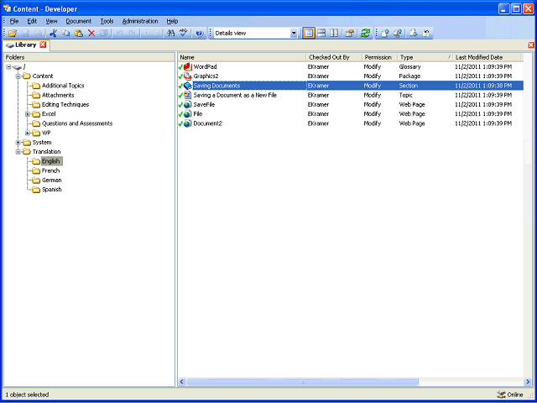537x403 pixels.
Task: Click the Properties toolbar icon
Action: pos(349,34)
